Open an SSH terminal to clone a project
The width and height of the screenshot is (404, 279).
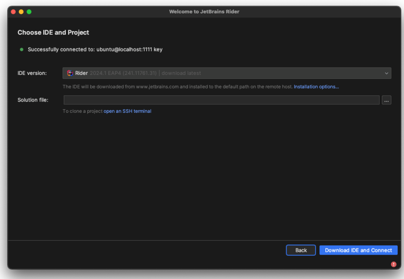pos(127,111)
